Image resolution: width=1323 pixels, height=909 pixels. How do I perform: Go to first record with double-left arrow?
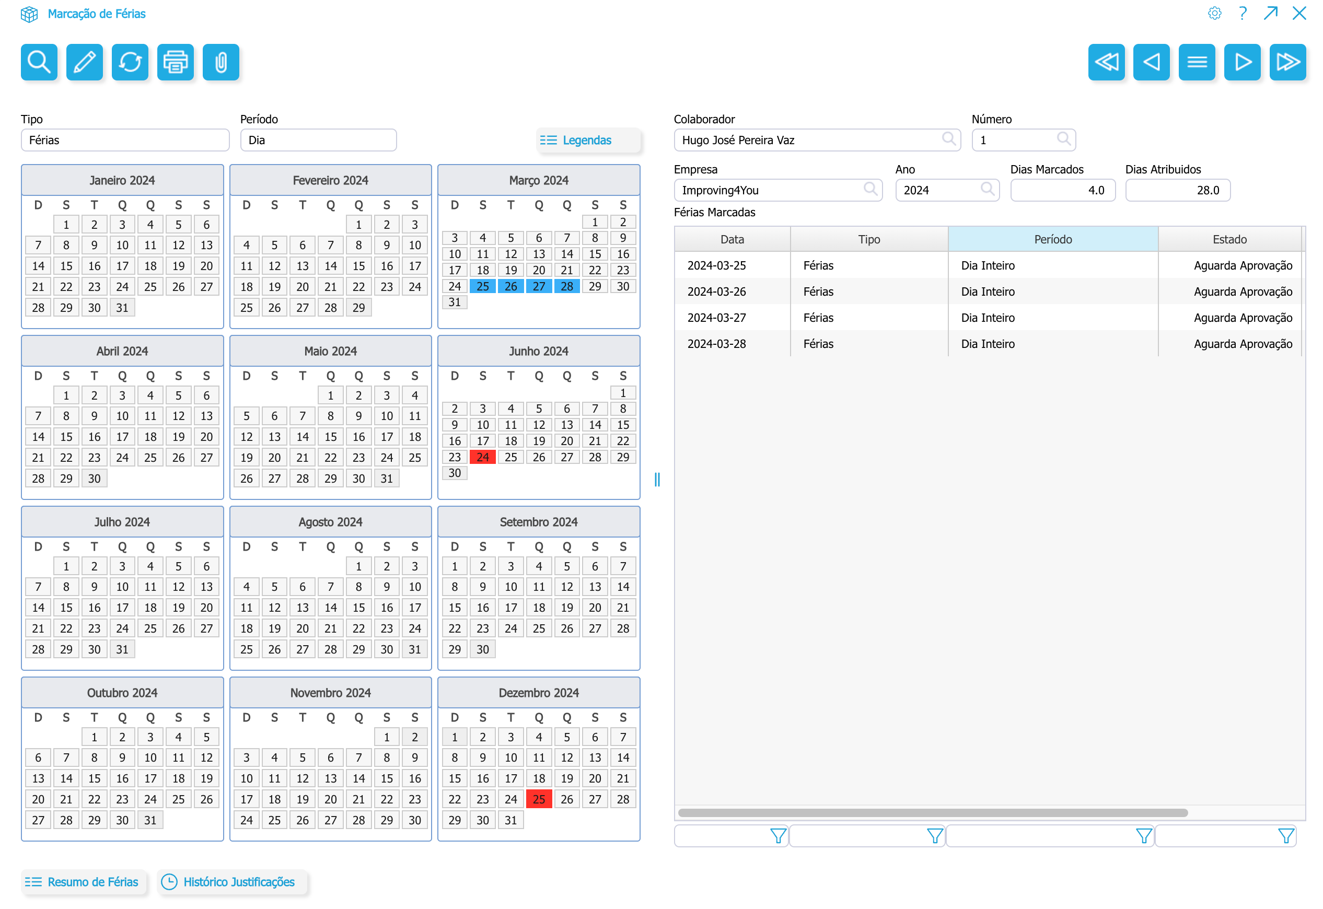[x=1106, y=62]
